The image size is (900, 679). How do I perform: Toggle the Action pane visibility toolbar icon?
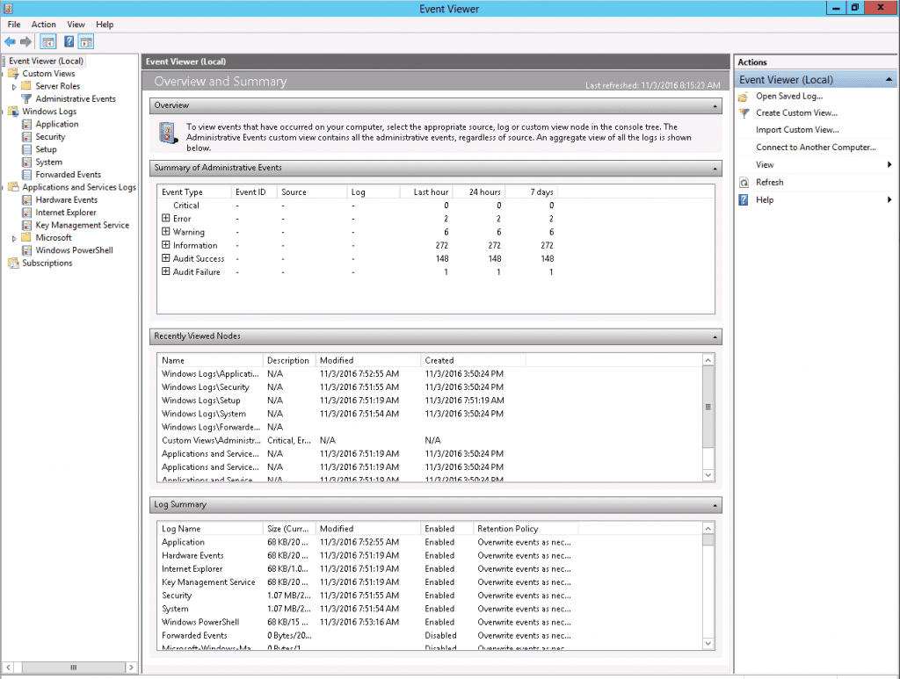tap(85, 41)
